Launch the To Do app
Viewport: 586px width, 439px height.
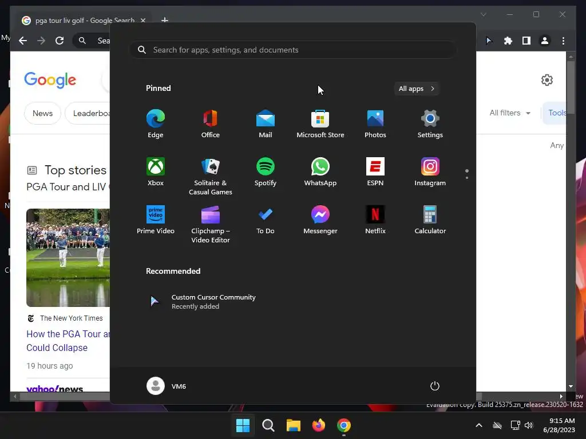[x=266, y=220]
